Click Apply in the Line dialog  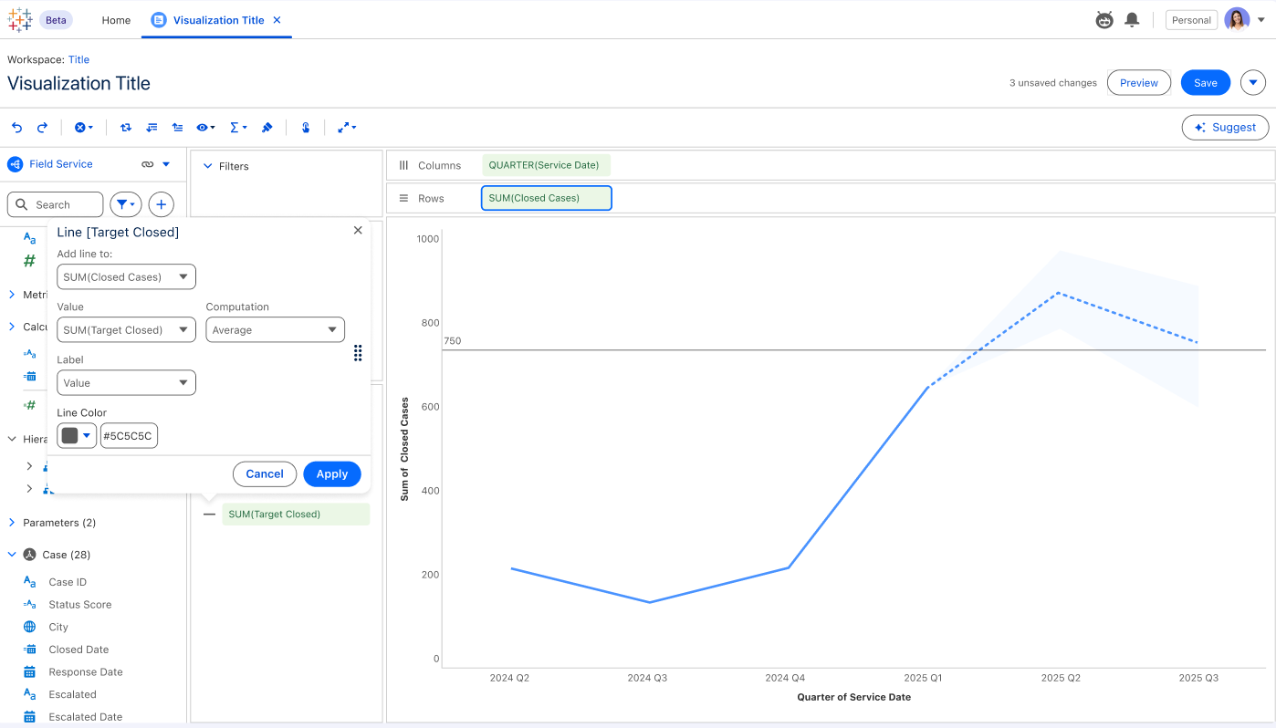click(331, 474)
